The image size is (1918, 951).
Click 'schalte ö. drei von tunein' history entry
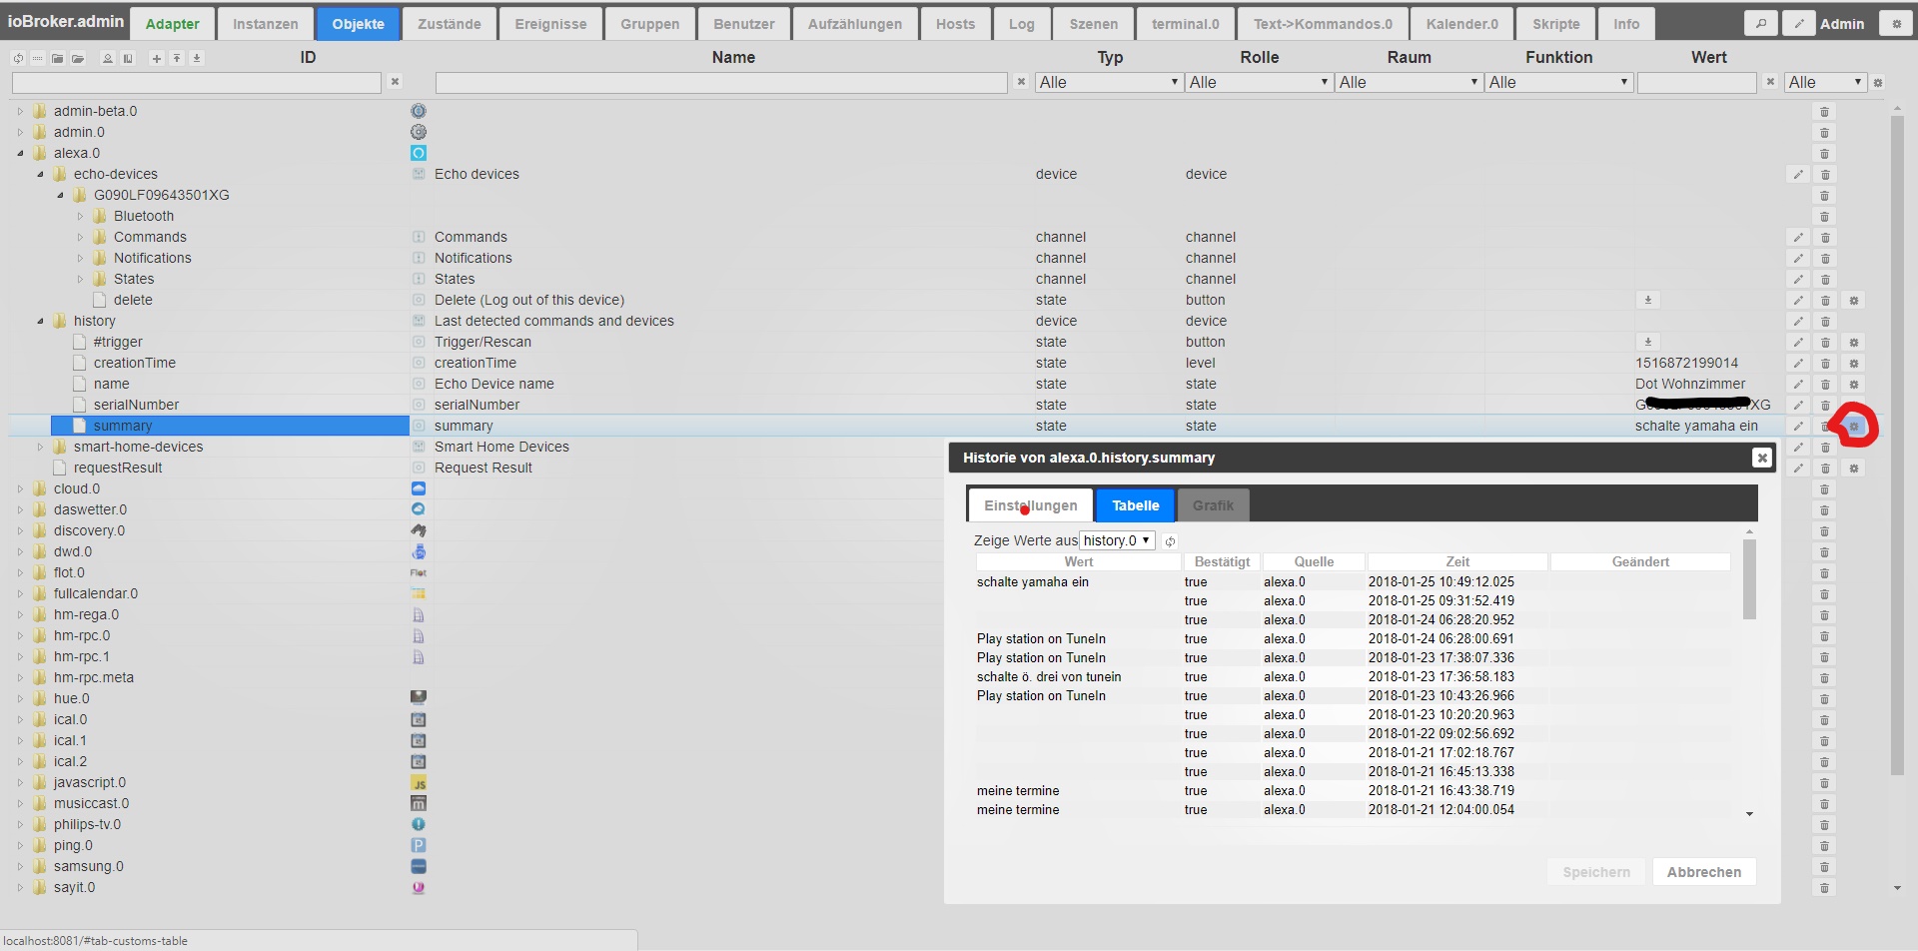pyautogui.click(x=1049, y=676)
